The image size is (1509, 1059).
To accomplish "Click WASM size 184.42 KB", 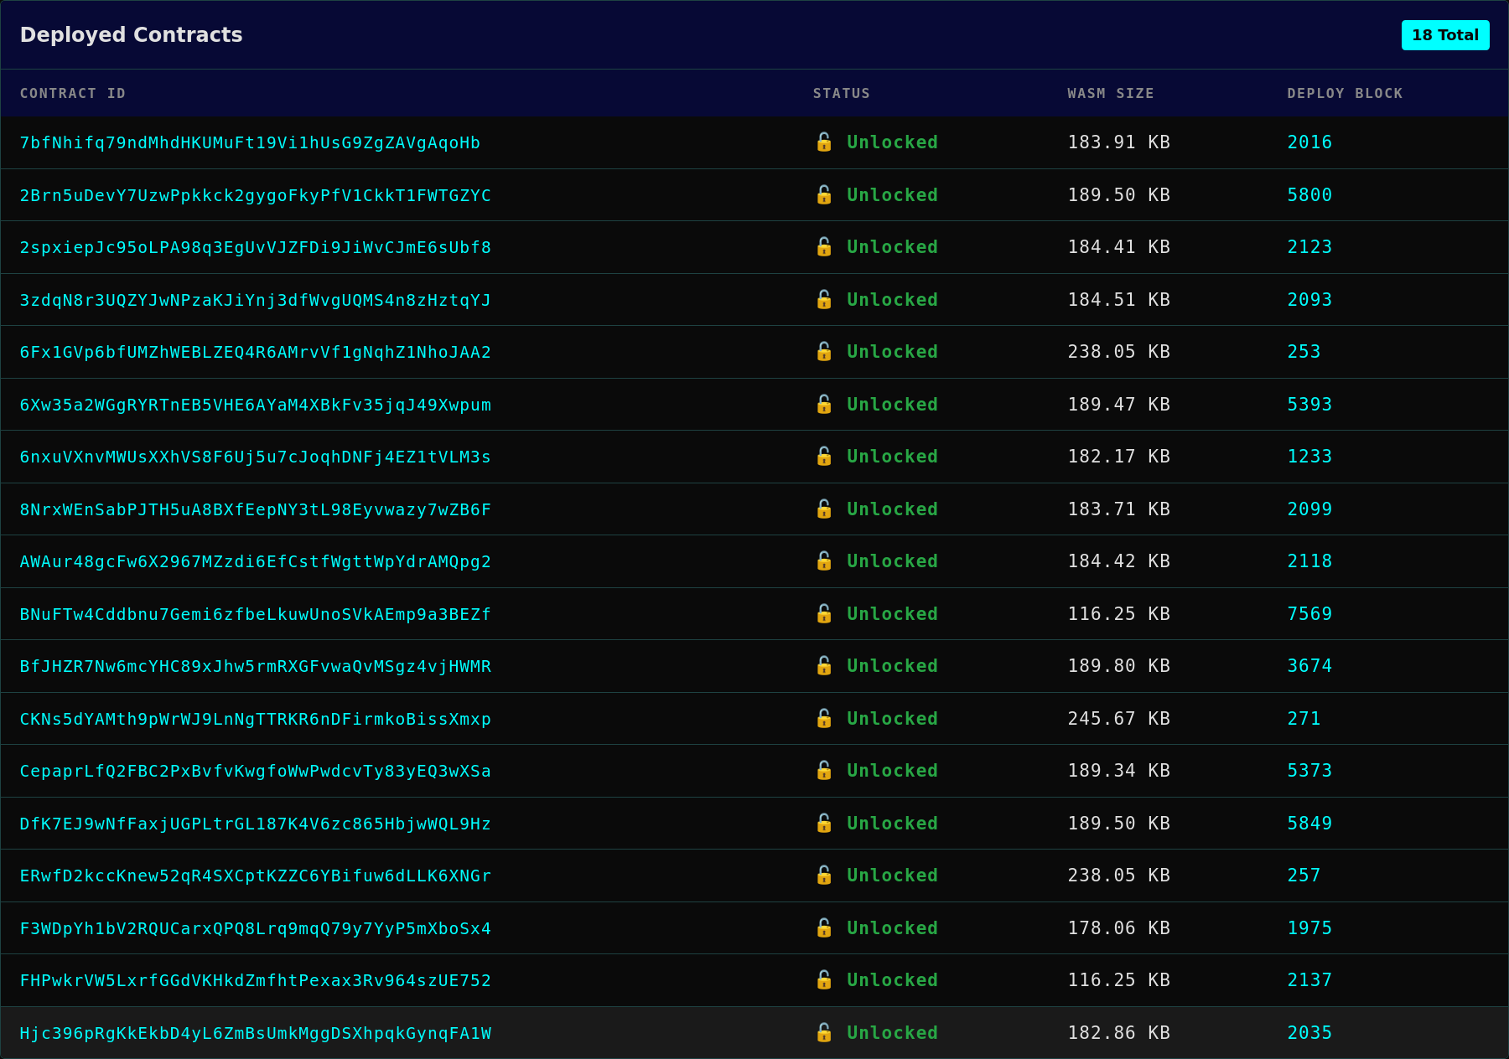I will [1118, 561].
